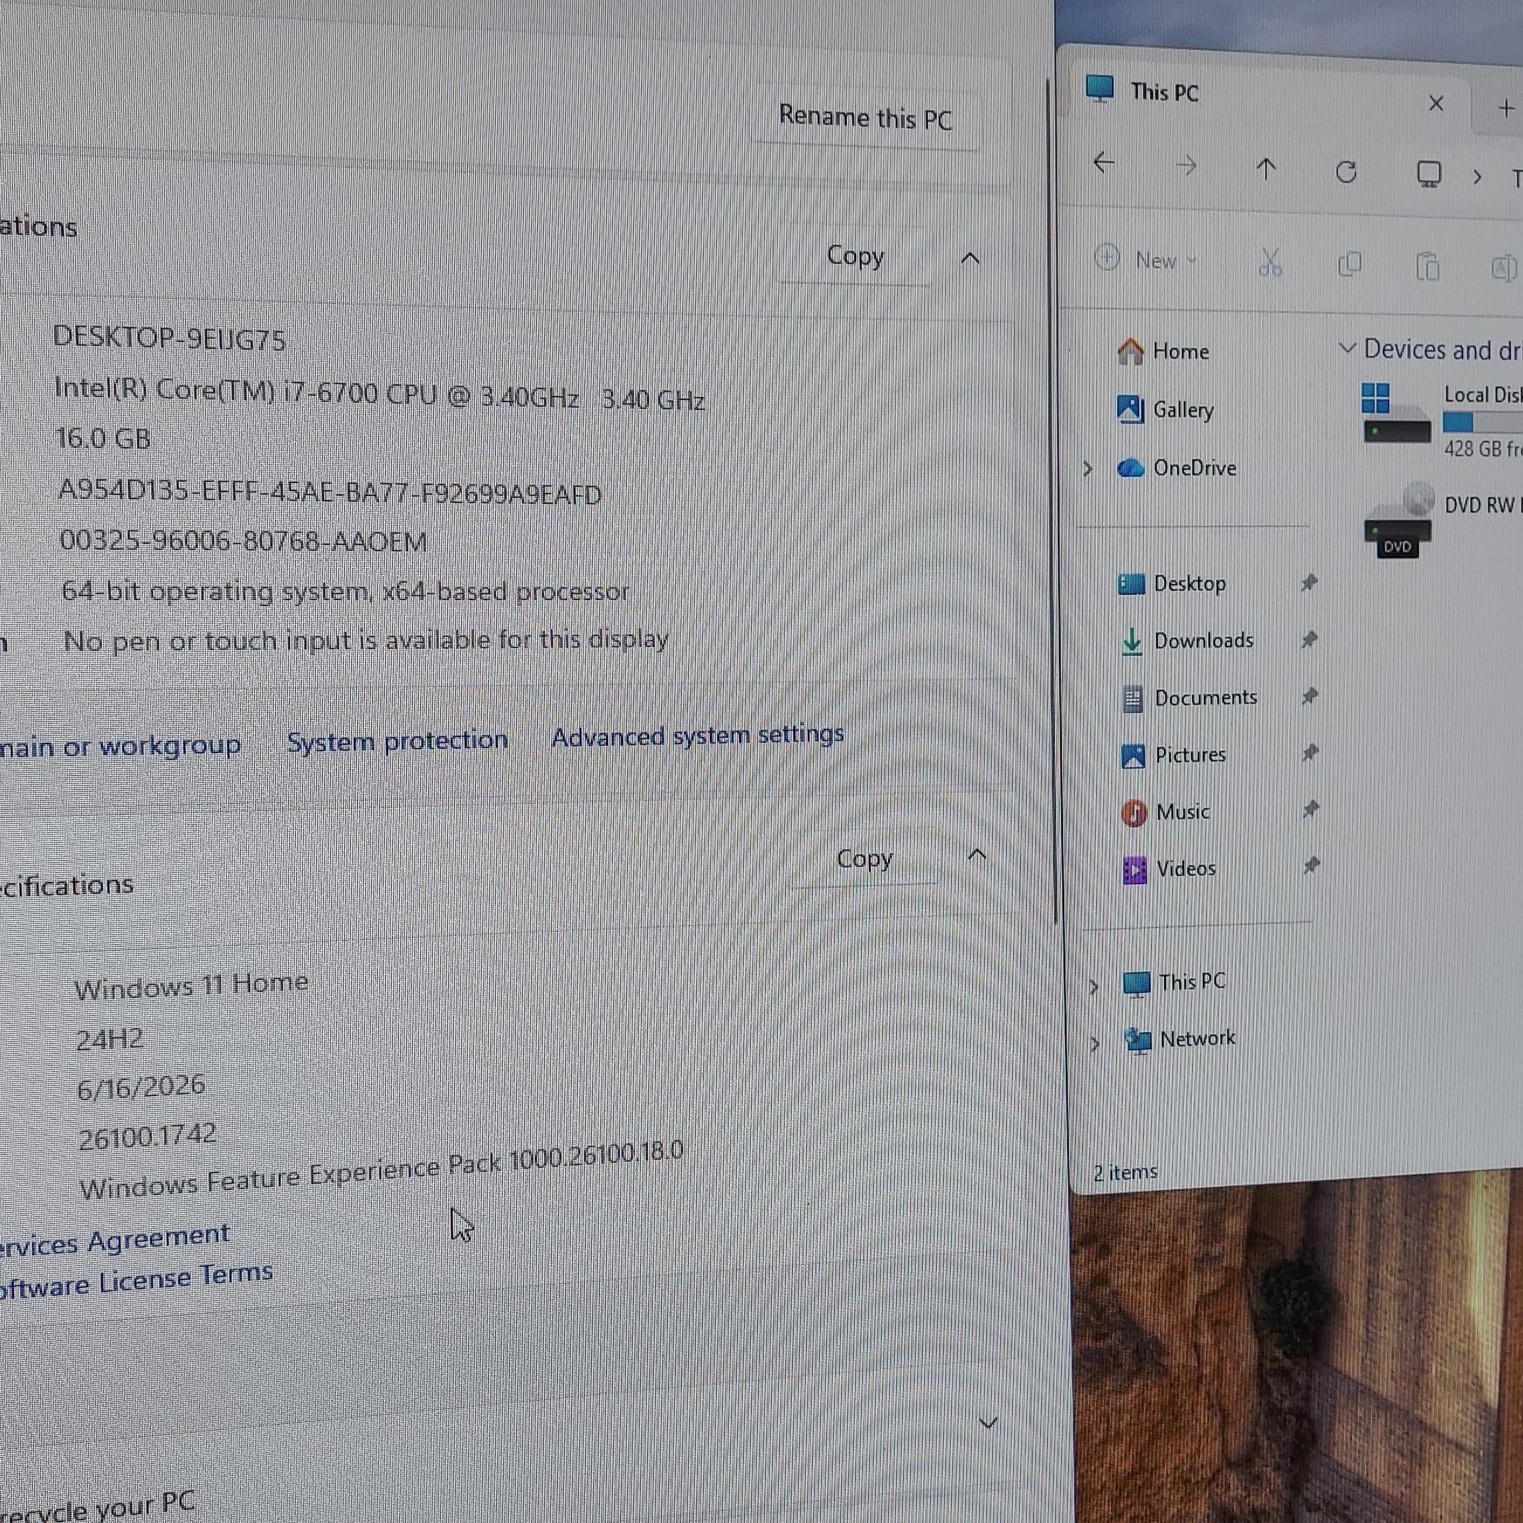Expand the address bar breadcrumb chevron
1523x1523 pixels.
pos(1476,178)
